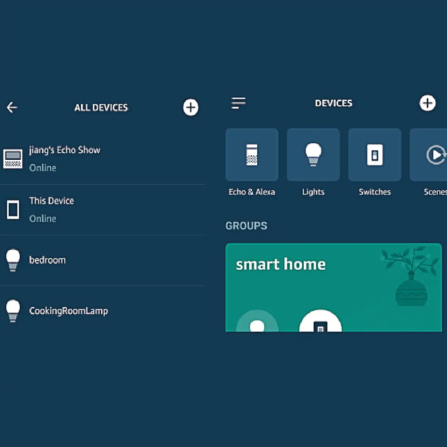
Task: Open the bedroom light entry
Action: pos(47,260)
